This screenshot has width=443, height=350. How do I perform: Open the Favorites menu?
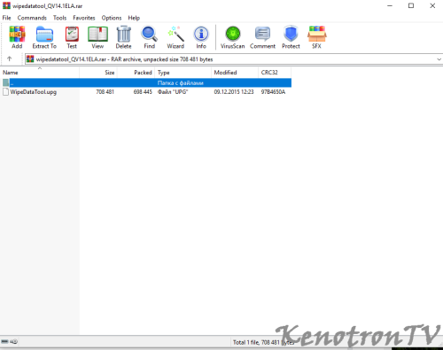pos(84,18)
